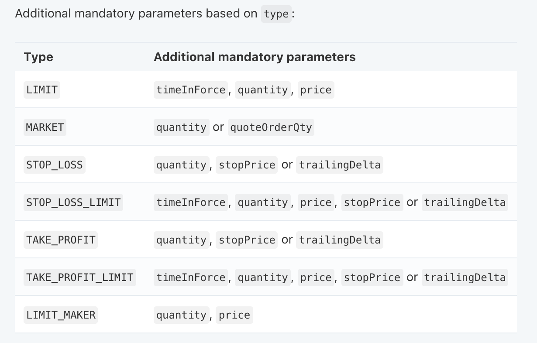Screen dimensions: 537x343
Task: Click timeInForce in the LIMIT row
Action: (191, 90)
